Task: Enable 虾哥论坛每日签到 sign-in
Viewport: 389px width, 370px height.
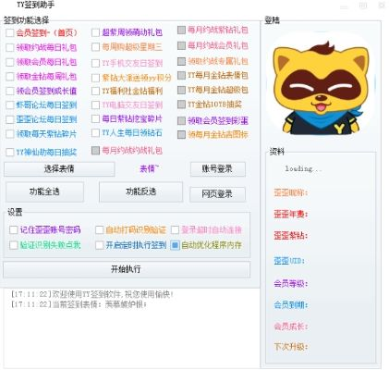Action: coord(10,105)
